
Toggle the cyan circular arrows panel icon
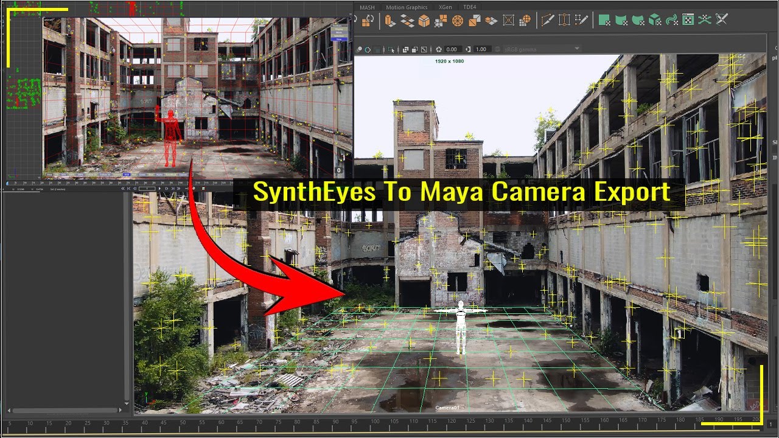(x=367, y=49)
